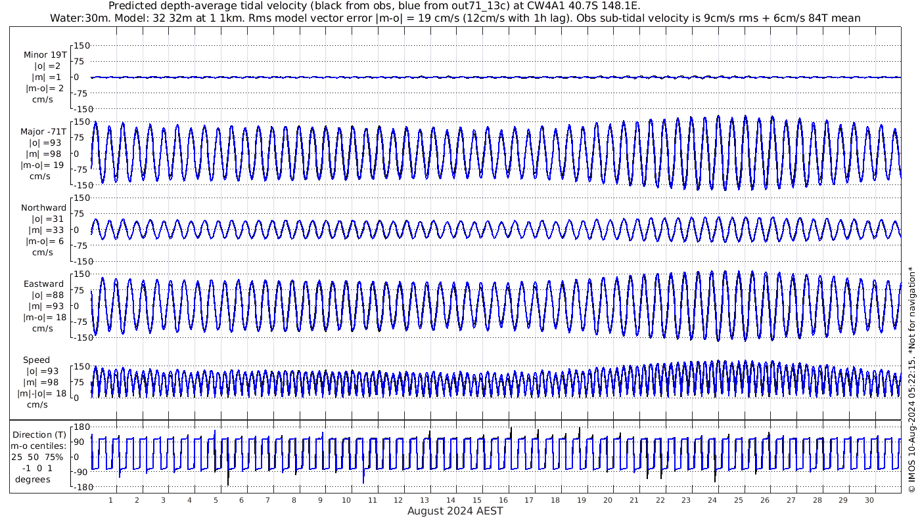Screen dimensions: 920x525
Task: Click the '|m-o|= 18' text under Eastward
Action: (x=43, y=318)
